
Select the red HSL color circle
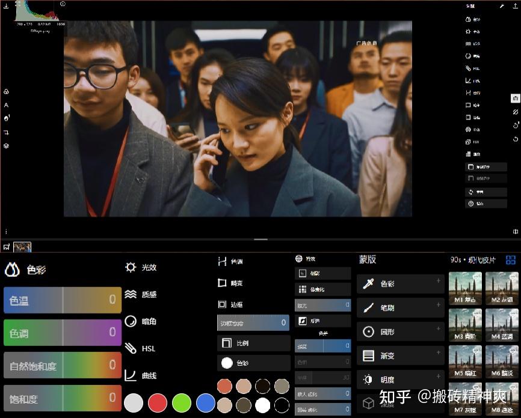[158, 403]
